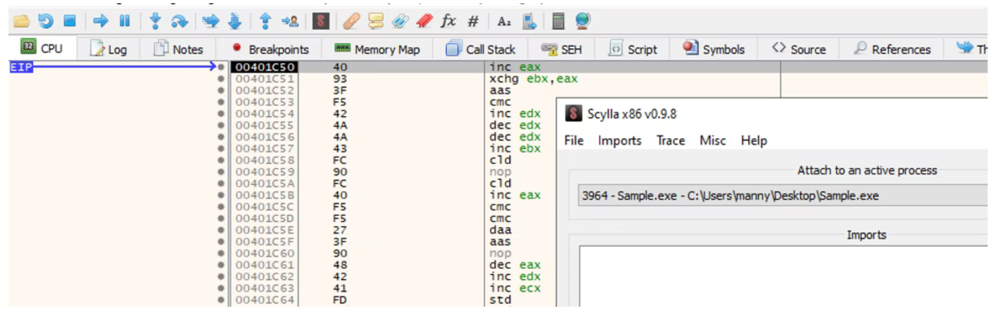The height and width of the screenshot is (320, 994).
Task: Restart the debugged program
Action: tap(46, 21)
